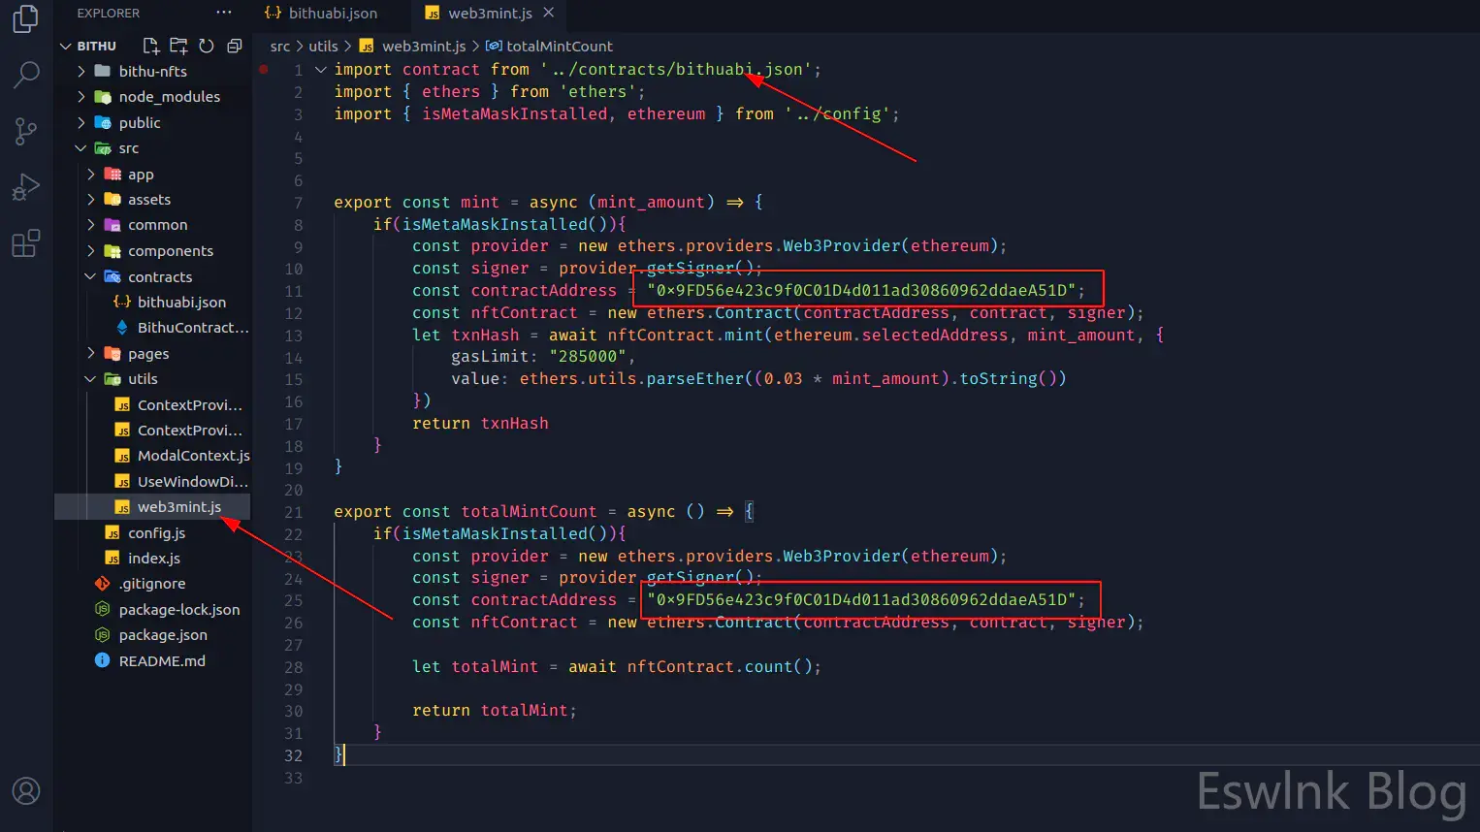Collapse all folders in Explorer
This screenshot has width=1480, height=832.
coord(234,46)
